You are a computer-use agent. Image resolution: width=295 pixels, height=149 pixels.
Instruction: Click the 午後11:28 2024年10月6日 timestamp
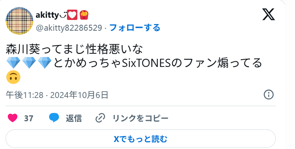tap(57, 95)
